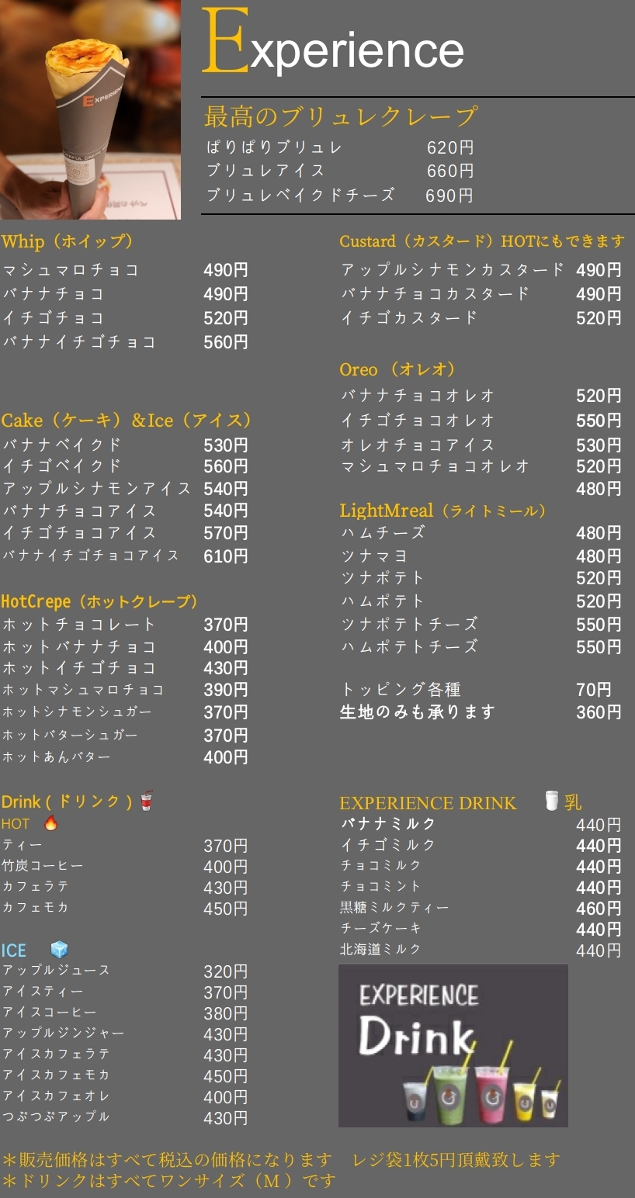Click the red drink cup emoji beside Drink

(147, 801)
